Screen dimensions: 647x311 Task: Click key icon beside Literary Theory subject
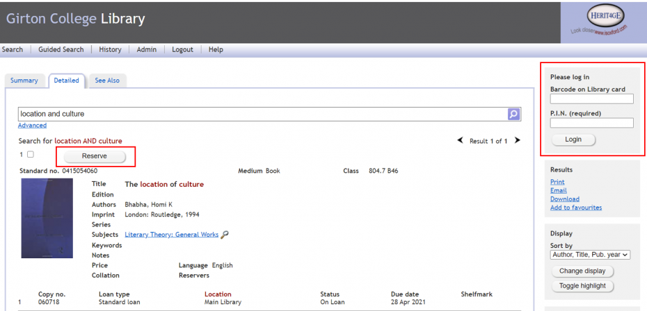tap(225, 235)
